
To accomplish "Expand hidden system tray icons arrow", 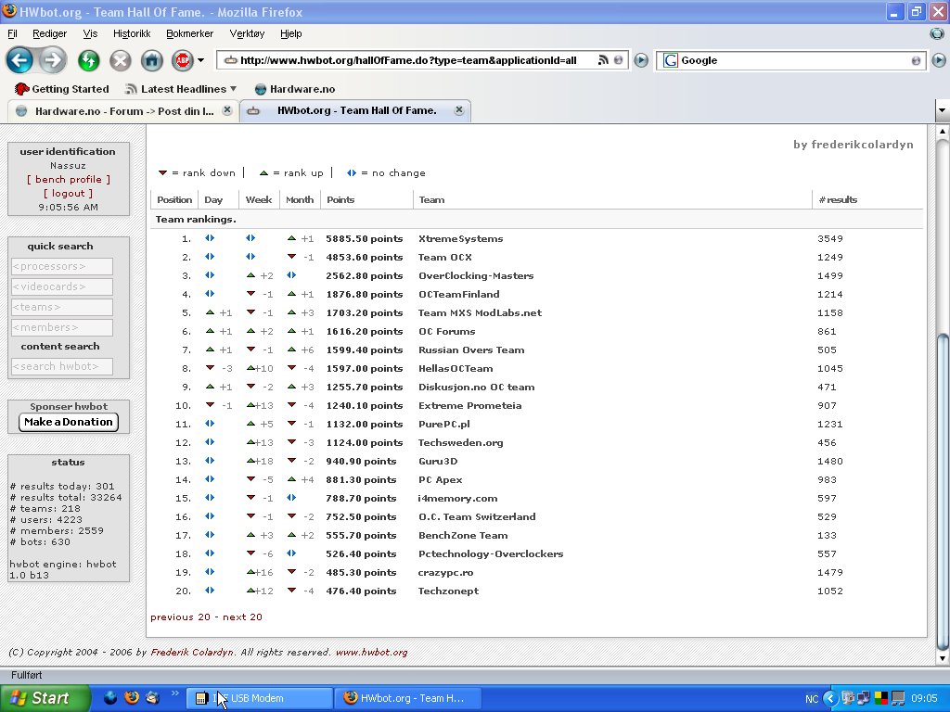I will 830,699.
